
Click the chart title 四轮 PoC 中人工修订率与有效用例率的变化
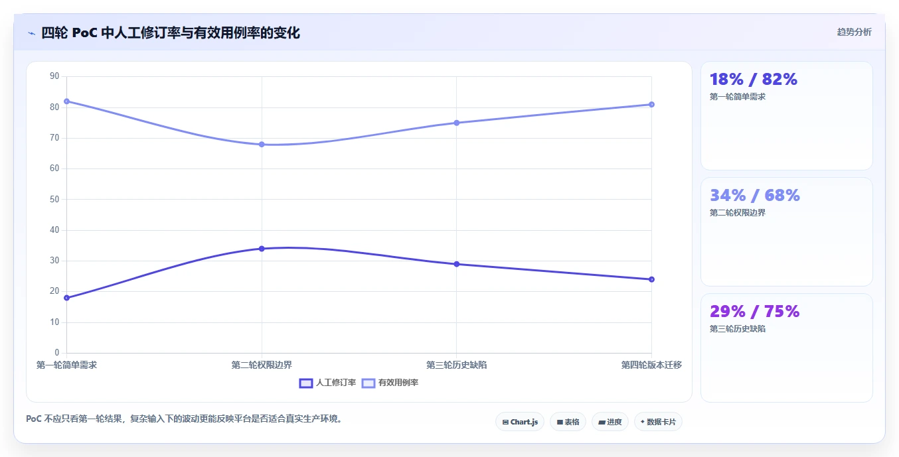(x=171, y=33)
